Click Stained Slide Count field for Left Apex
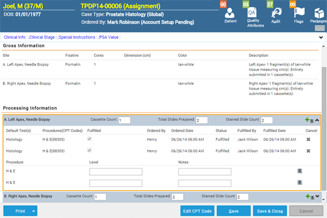The height and width of the screenshot is (218, 327). [x=266, y=120]
